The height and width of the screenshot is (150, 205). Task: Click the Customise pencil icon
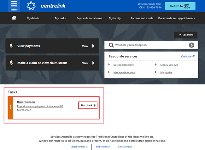194,56
